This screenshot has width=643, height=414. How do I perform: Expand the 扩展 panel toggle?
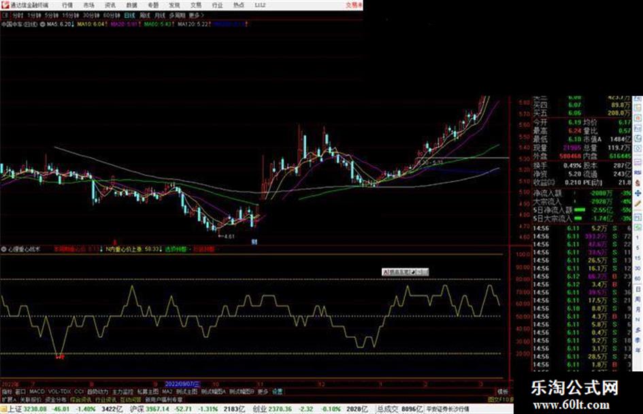(9, 399)
